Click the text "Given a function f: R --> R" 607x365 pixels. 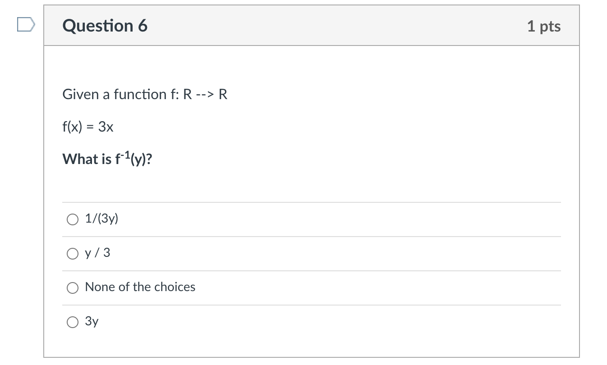pyautogui.click(x=145, y=94)
